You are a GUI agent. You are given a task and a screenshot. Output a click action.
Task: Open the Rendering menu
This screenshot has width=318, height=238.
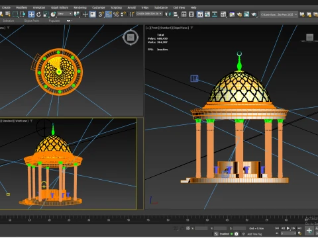point(80,7)
